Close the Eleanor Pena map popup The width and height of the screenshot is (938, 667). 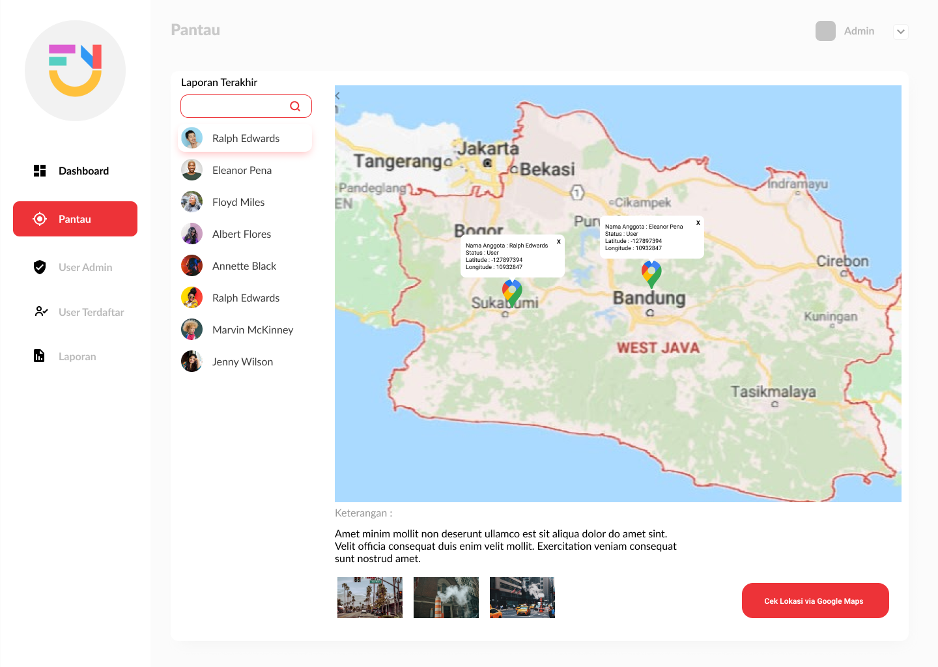tap(698, 223)
